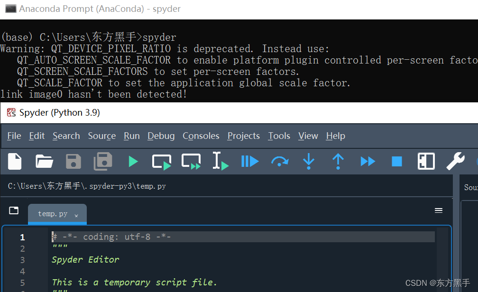Viewport: 478px width, 292px height.
Task: Start debugging the file
Action: 249,161
